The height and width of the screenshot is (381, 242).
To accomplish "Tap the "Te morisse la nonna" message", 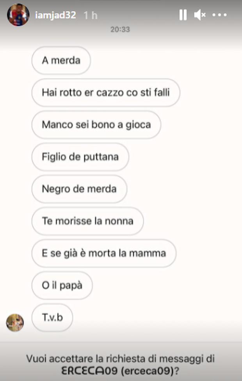I will click(x=87, y=221).
